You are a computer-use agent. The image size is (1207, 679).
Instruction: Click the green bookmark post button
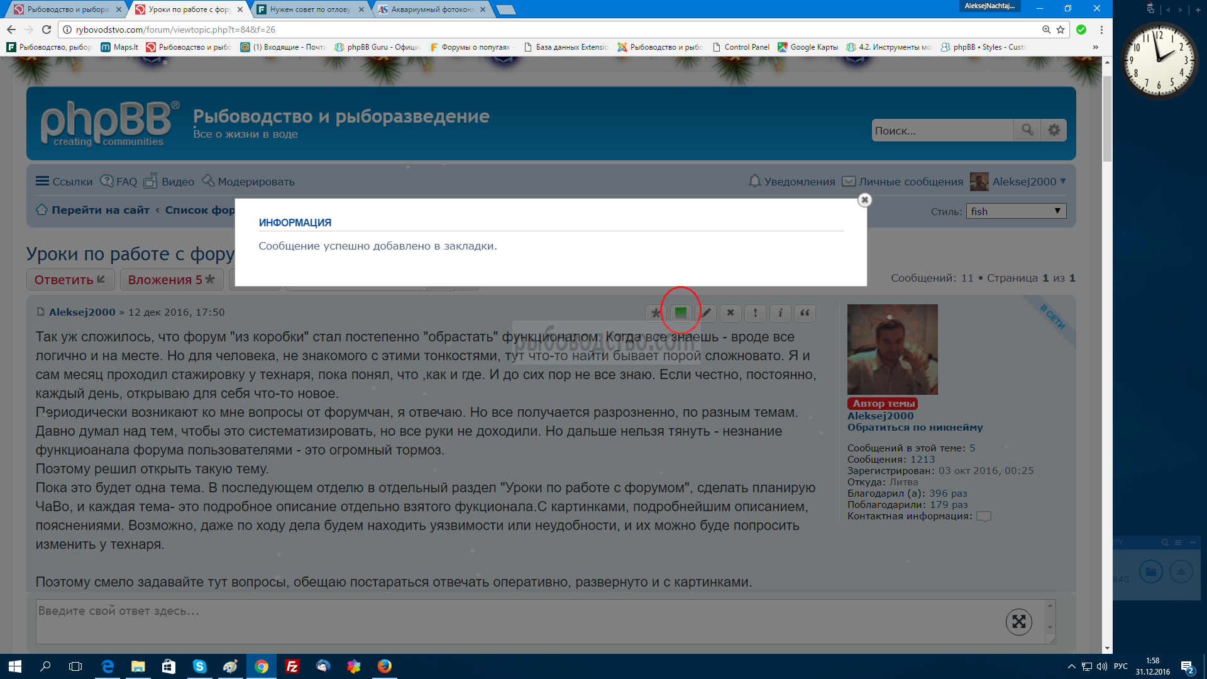click(680, 312)
